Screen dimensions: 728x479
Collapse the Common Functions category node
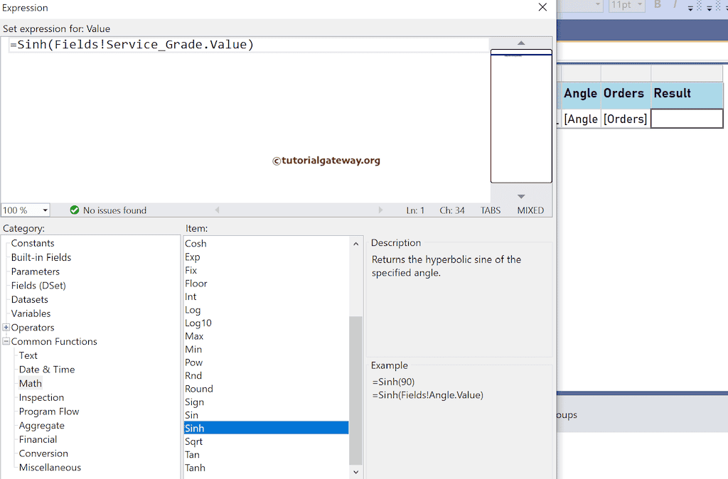click(x=6, y=342)
